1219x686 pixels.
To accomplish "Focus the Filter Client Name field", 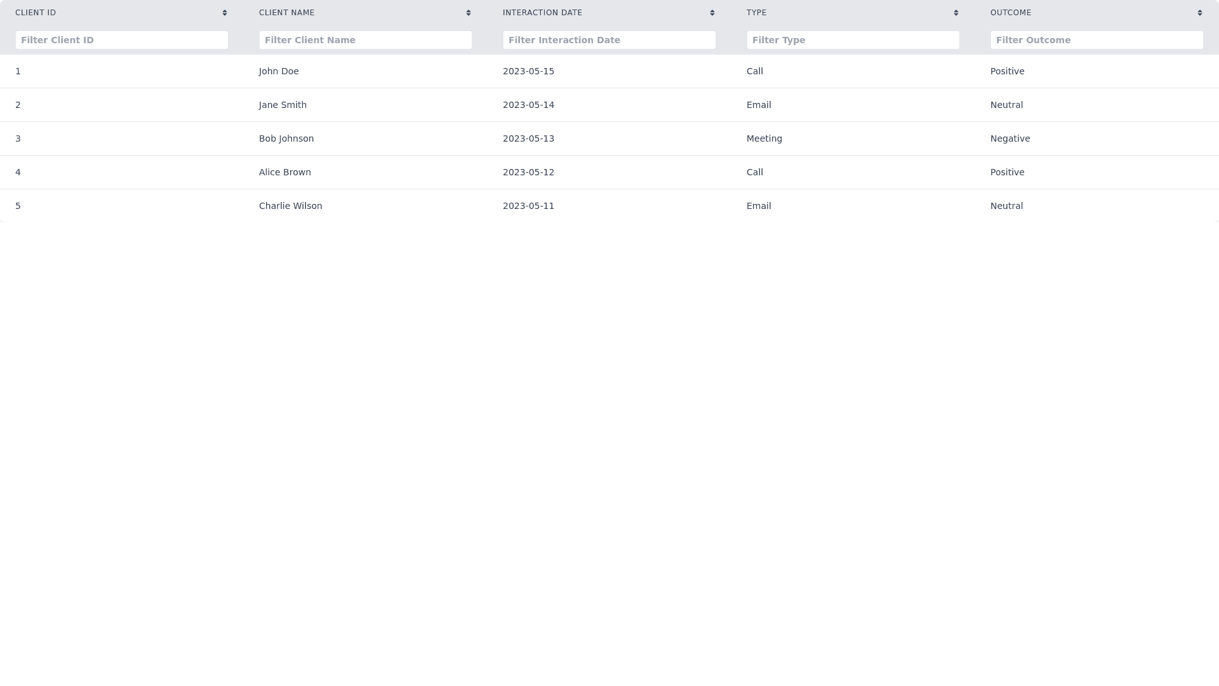I will point(366,40).
